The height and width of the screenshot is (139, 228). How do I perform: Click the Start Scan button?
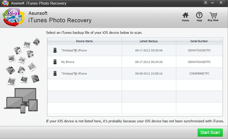(210, 132)
